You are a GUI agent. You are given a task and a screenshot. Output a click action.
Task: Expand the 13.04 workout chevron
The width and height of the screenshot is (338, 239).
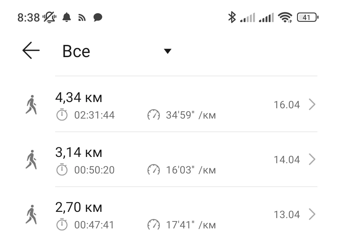[x=312, y=215]
